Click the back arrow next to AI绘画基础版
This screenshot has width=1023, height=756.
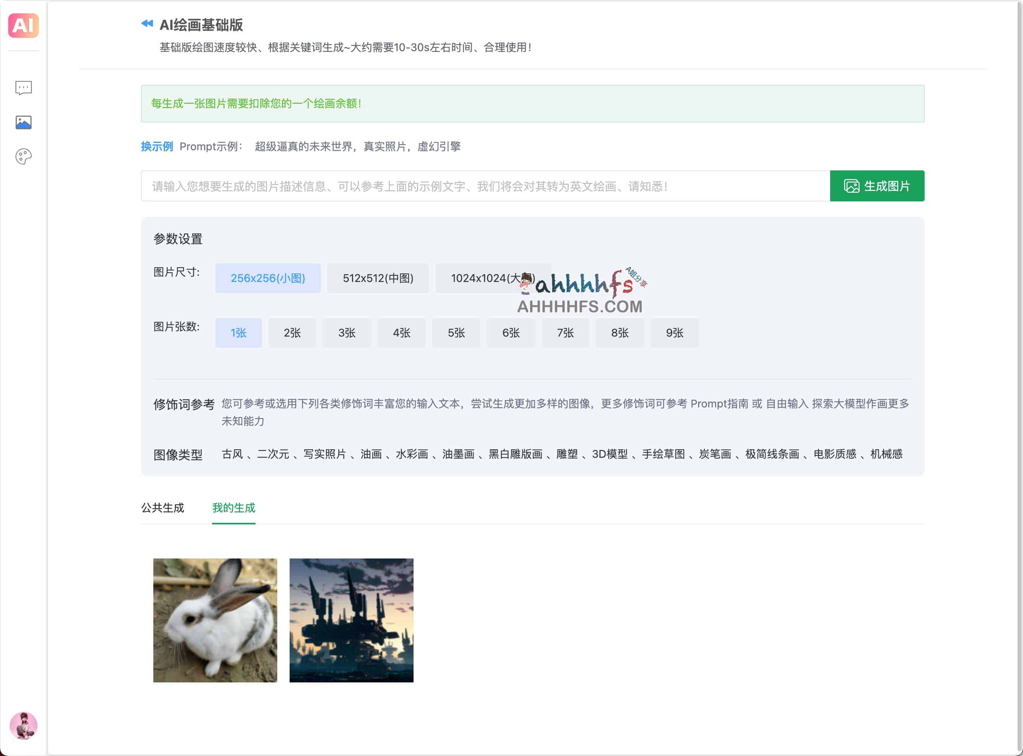pyautogui.click(x=146, y=24)
